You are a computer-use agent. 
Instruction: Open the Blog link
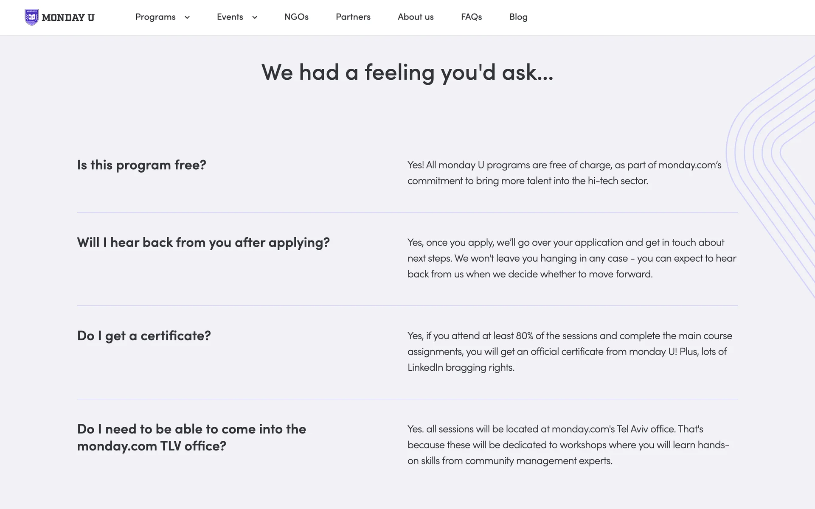pos(518,17)
